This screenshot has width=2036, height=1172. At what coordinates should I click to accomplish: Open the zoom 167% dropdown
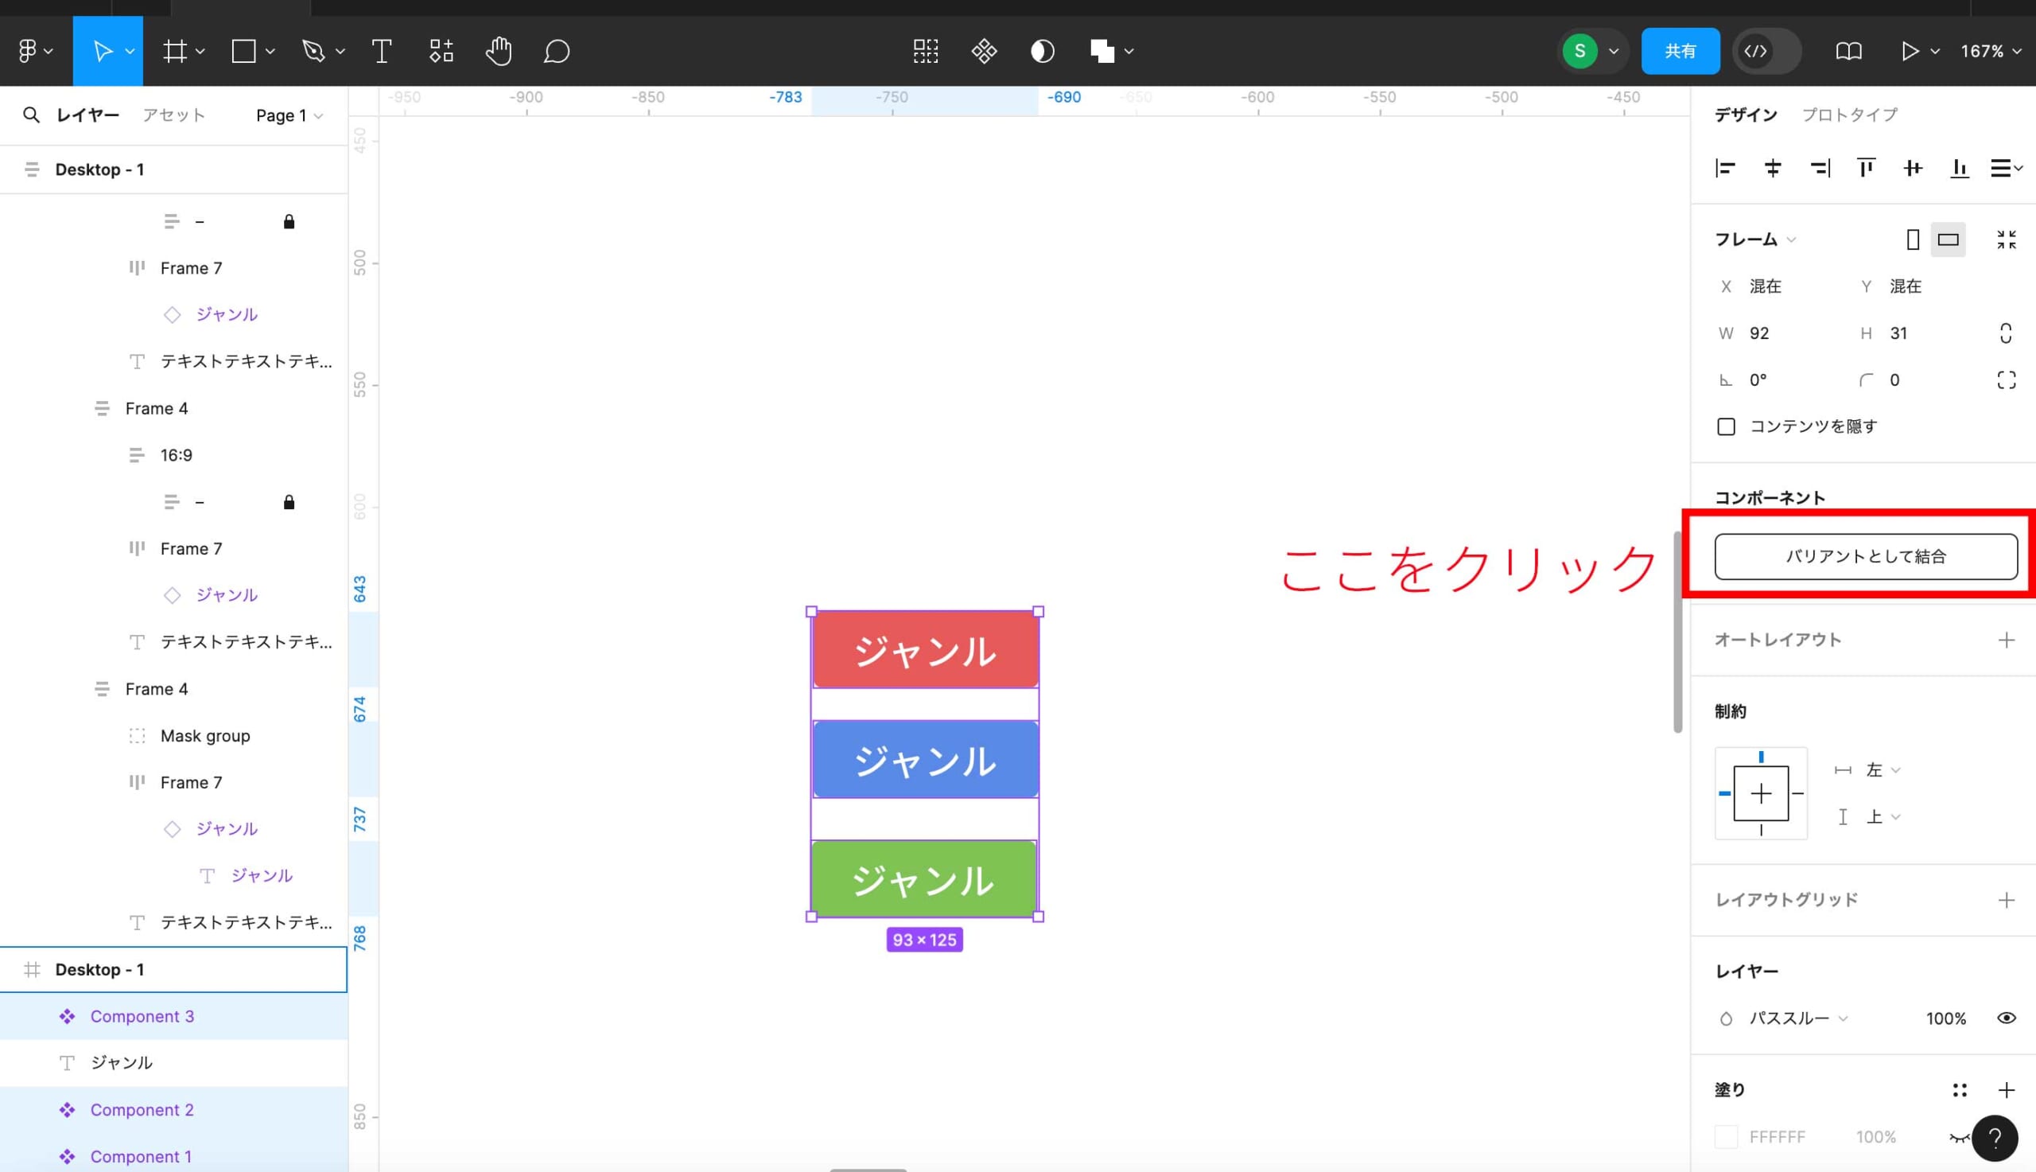coord(1990,52)
